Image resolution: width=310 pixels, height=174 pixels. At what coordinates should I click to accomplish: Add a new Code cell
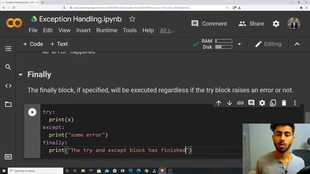pos(33,44)
